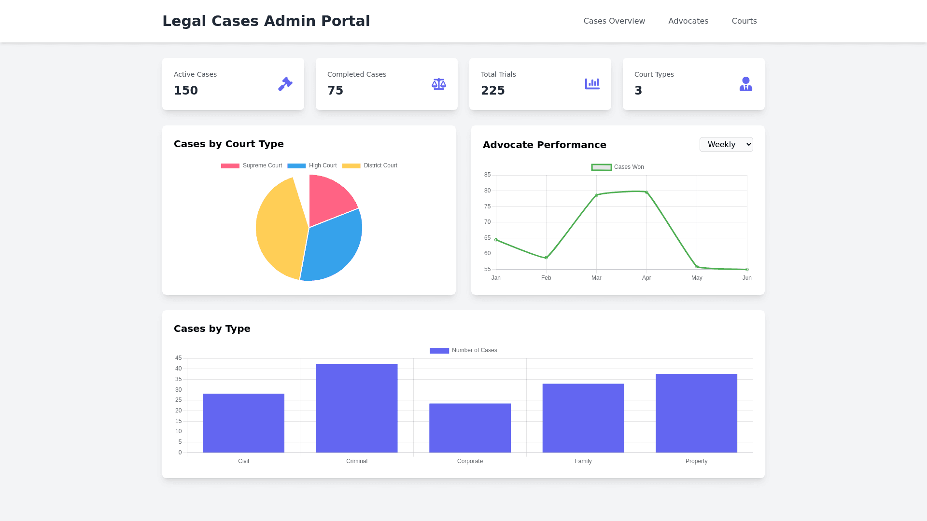The width and height of the screenshot is (927, 521).
Task: Select the Criminal bar in chart
Action: [357, 408]
